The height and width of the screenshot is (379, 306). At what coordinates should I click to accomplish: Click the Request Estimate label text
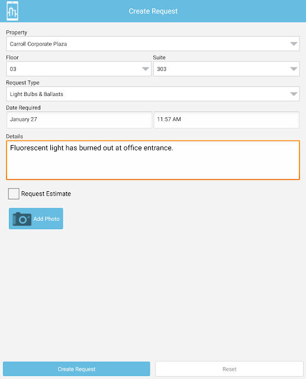point(46,194)
